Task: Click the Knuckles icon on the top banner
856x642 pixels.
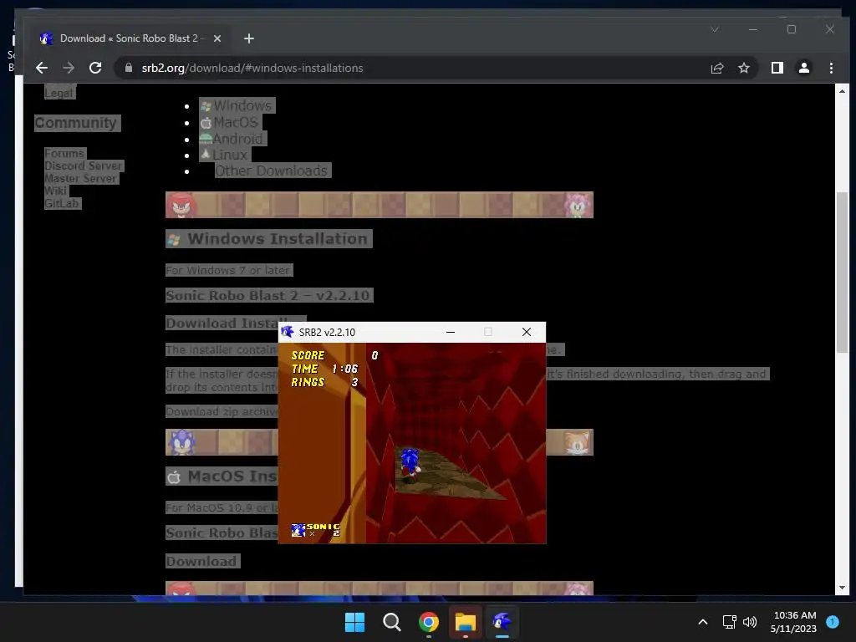Action: pos(181,205)
